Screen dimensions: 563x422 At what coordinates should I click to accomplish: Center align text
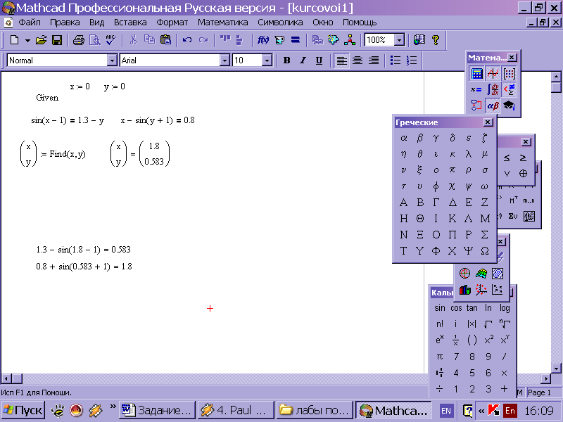[358, 60]
